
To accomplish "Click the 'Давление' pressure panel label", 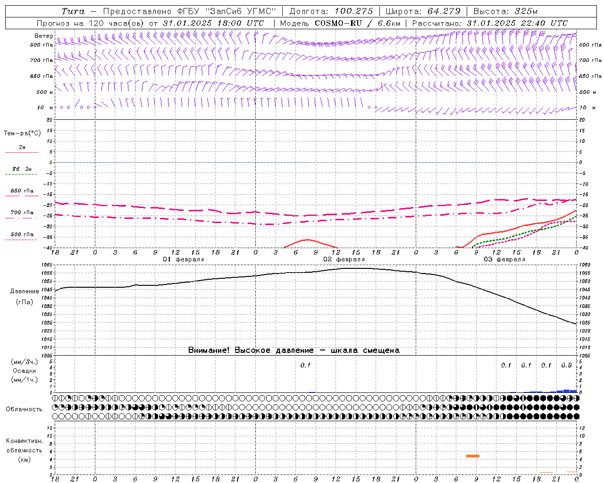I will [25, 291].
